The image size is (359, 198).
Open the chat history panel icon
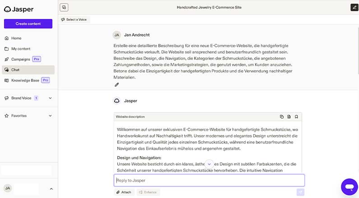pyautogui.click(x=64, y=7)
